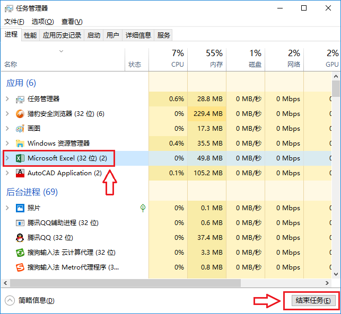Viewport: 341px width, 314px height.
Task: Click the sort chevron above 名称 column
Action: (x=62, y=51)
